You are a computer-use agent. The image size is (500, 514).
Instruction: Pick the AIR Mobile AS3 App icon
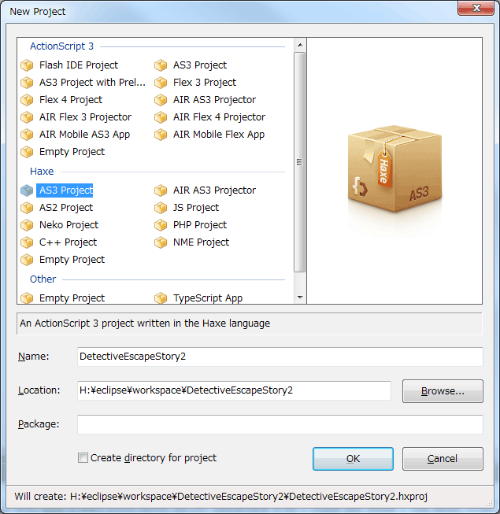(28, 135)
